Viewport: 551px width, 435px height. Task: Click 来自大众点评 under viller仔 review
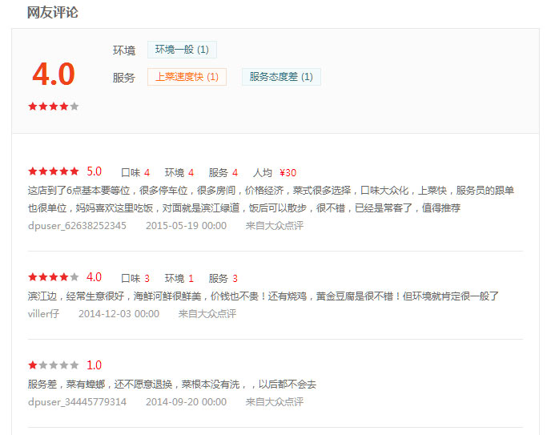[207, 314]
